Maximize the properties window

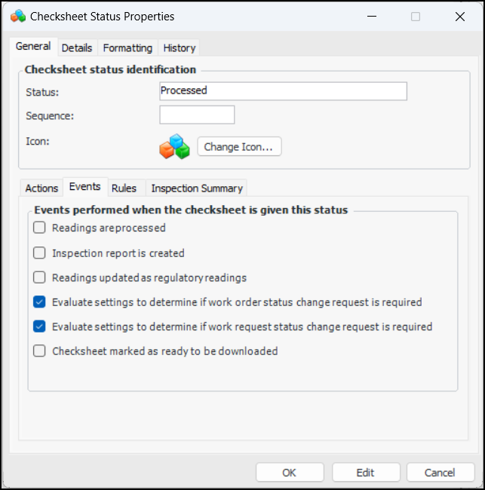(x=416, y=16)
